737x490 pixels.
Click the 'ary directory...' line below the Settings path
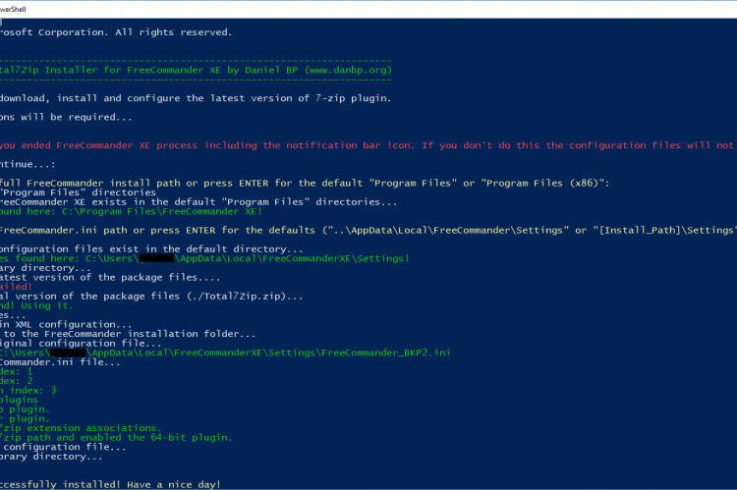click(45, 268)
